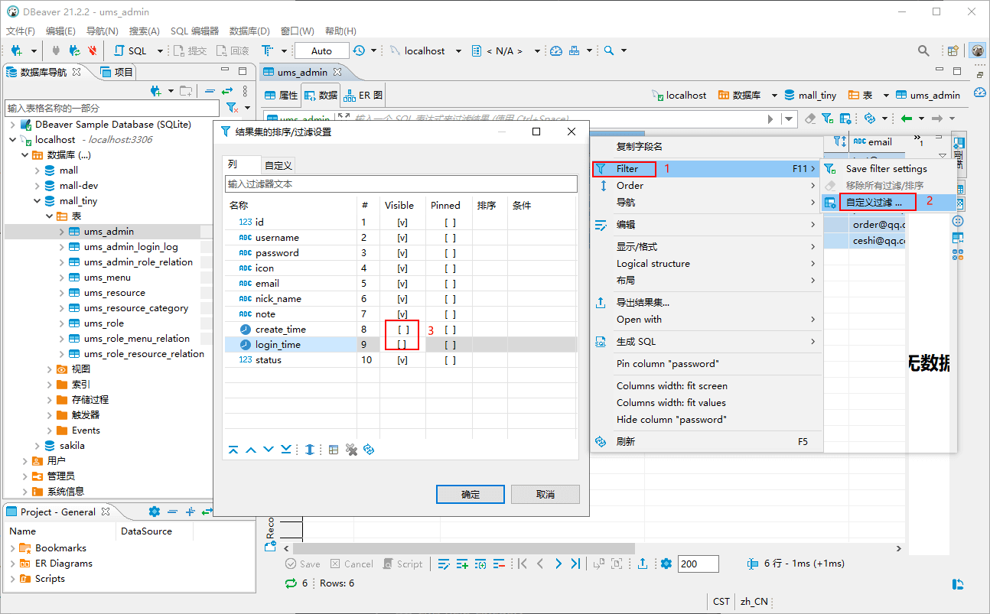Switch to the ER 图 tab
This screenshot has height=614, width=990.
click(x=363, y=96)
